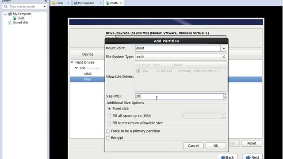
Task: Click the Back button
Action: click(227, 157)
